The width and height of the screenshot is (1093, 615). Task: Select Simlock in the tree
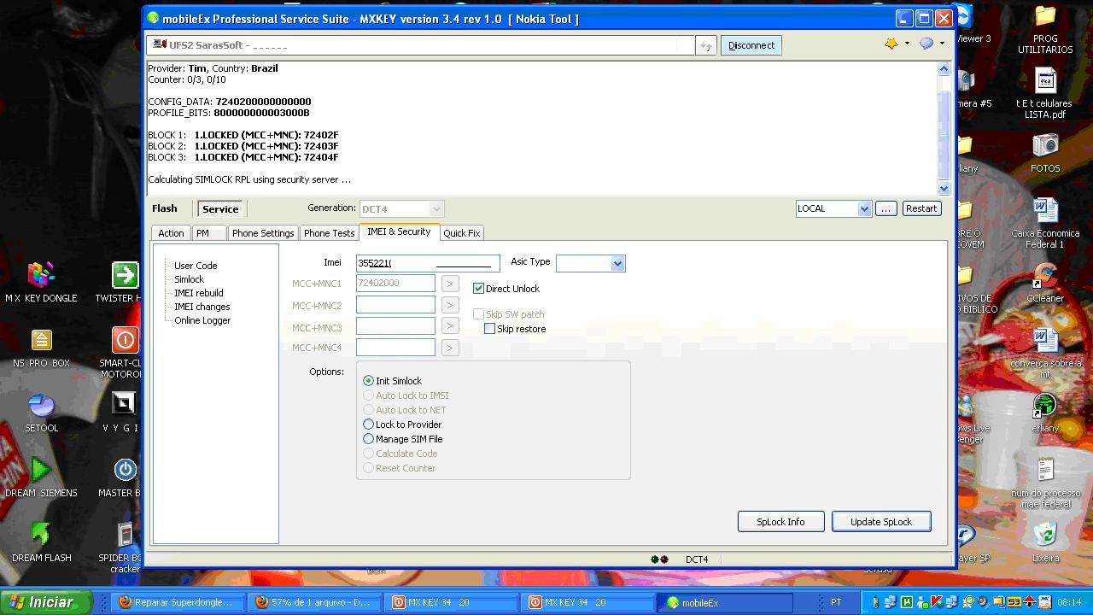[190, 279]
